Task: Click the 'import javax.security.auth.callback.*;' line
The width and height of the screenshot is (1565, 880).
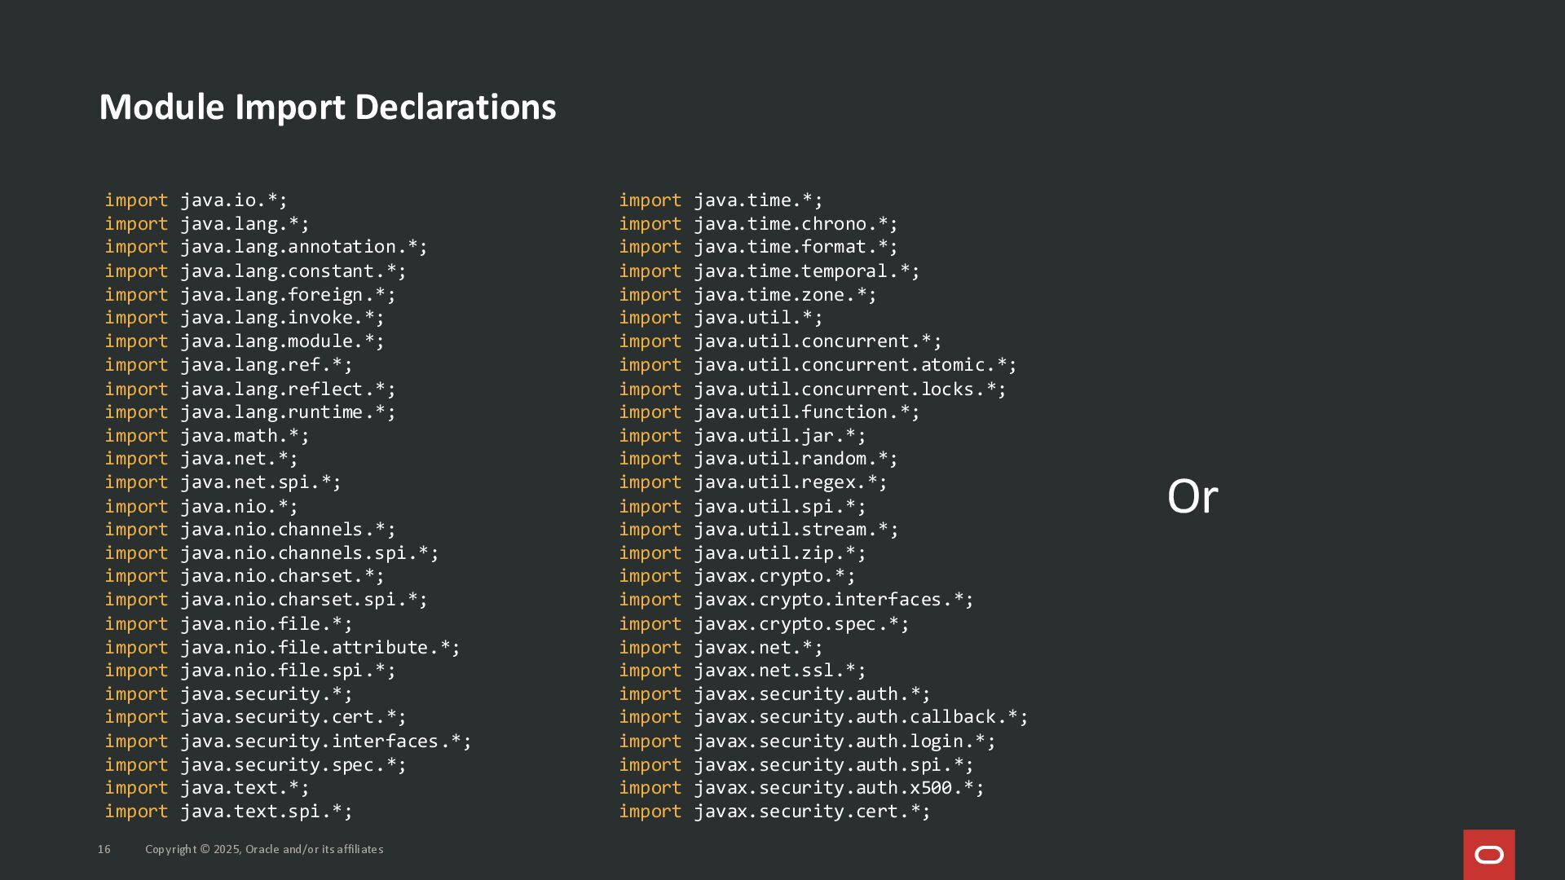Action: pos(823,717)
